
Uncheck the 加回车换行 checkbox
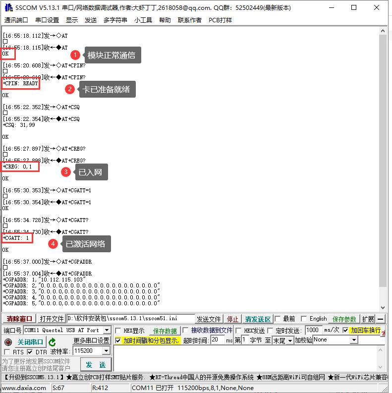tap(345, 330)
